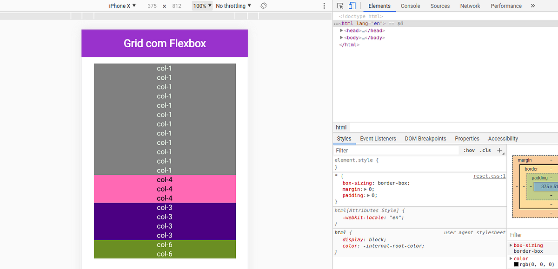
Task: Switch to the Console tab
Action: coord(410,6)
